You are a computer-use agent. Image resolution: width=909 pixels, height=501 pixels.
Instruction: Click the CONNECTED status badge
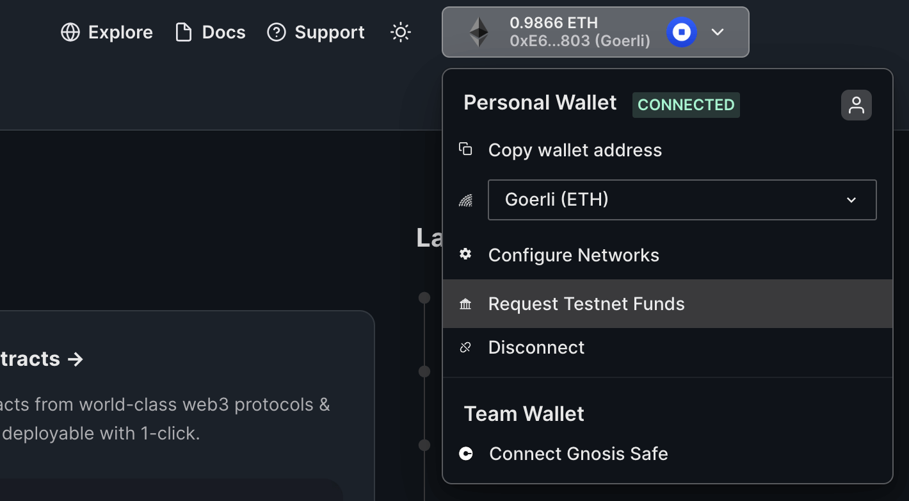(686, 105)
